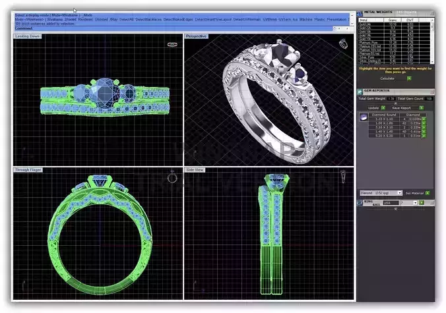This screenshot has height=313, width=446.
Task: Choose the DetectNakedEdges command option
Action: (178, 20)
